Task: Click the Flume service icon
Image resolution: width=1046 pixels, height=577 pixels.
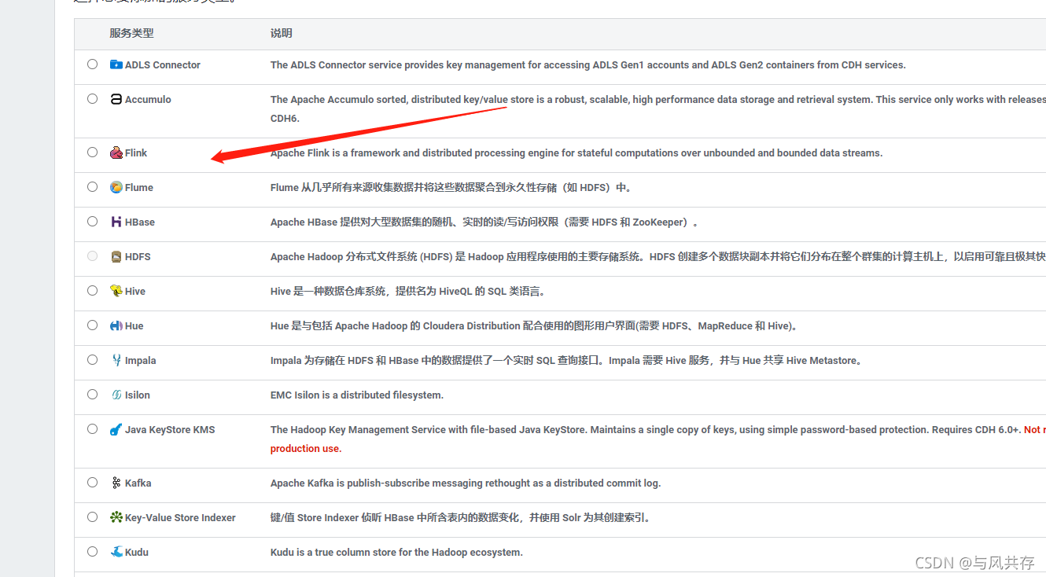Action: pyautogui.click(x=116, y=187)
